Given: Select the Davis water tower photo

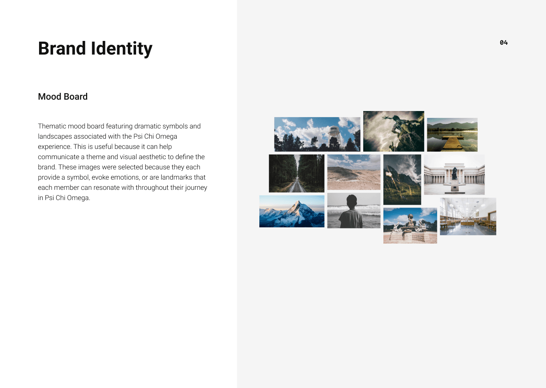Looking at the screenshot, I should tap(317, 134).
